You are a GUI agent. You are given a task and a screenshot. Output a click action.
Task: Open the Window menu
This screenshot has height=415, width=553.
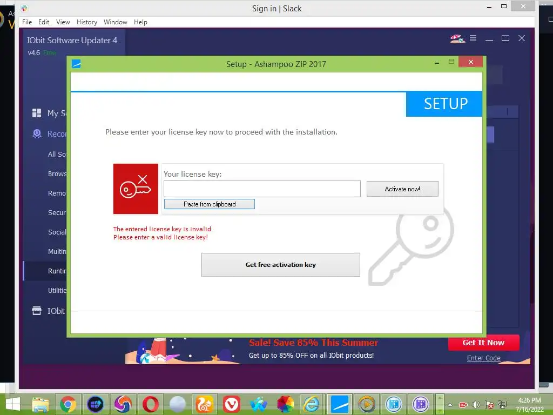pyautogui.click(x=116, y=22)
